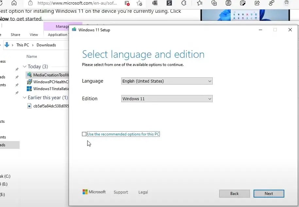This screenshot has width=299, height=207.
Task: Click the Support link in the setup dialog
Action: click(x=121, y=192)
